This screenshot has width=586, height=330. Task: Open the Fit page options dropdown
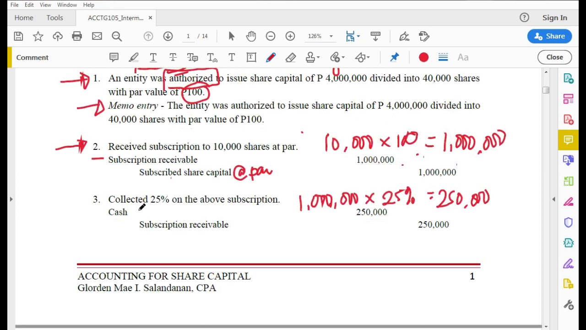pos(358,36)
